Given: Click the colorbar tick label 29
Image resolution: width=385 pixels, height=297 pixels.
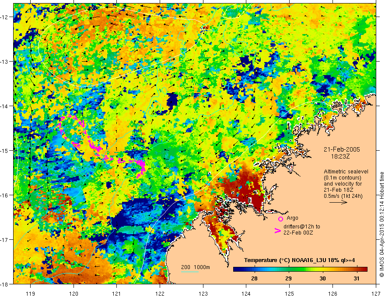Looking at the screenshot, I should click(x=288, y=278).
